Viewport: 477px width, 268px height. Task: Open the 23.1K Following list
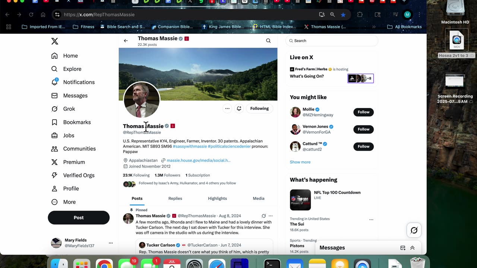pos(136,175)
